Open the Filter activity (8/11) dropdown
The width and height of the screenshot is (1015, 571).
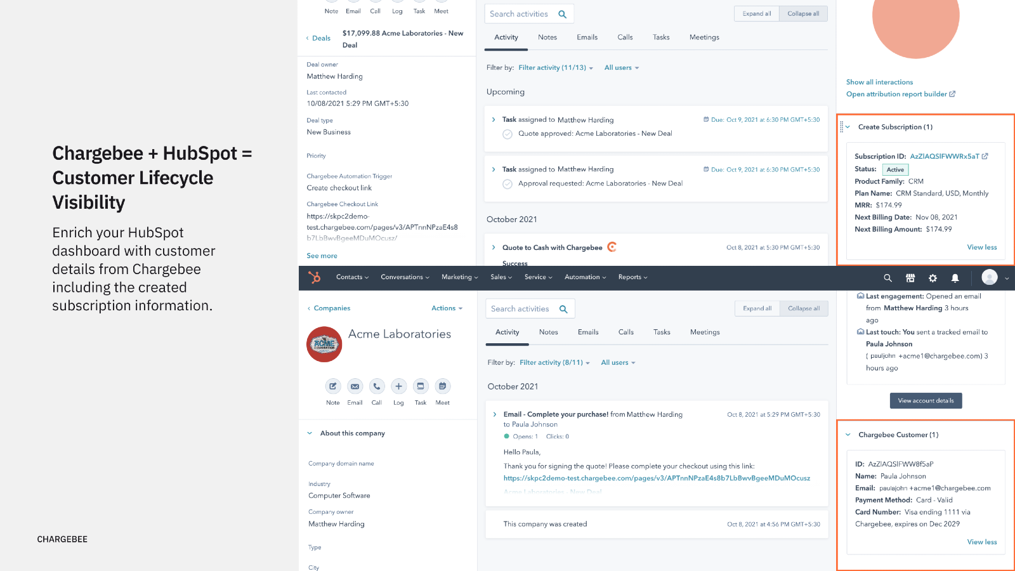(x=554, y=363)
